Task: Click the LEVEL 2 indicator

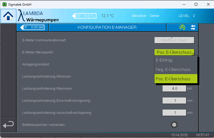Action: 187,16
